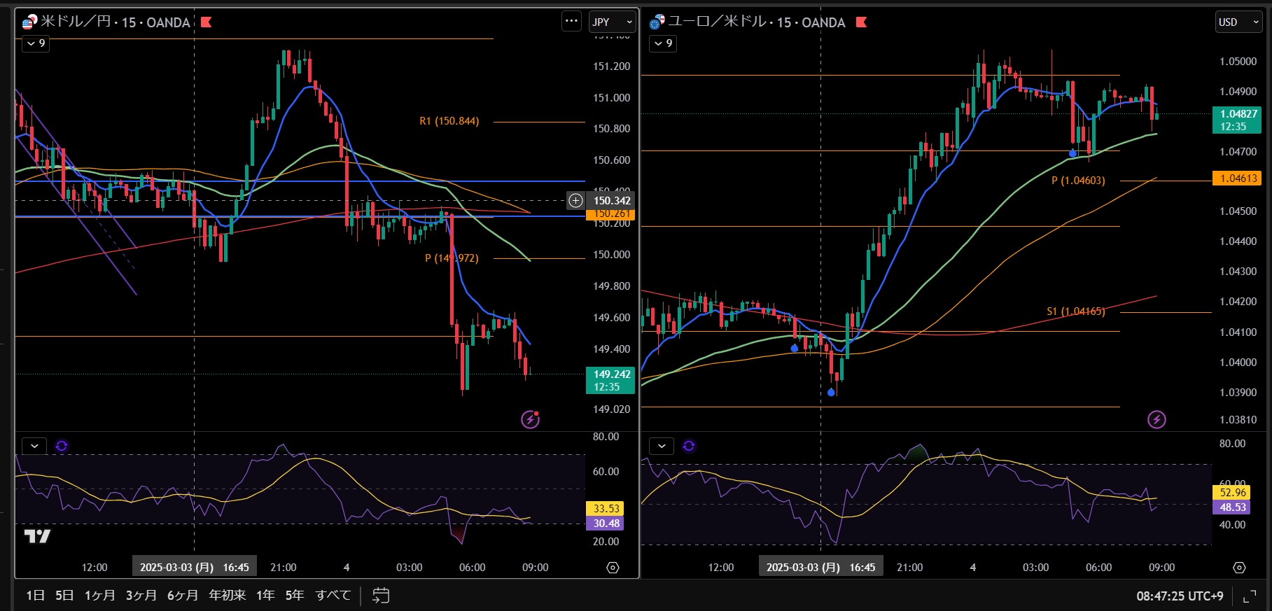Click the purple lightning icon on right chart
The image size is (1272, 611).
click(1156, 419)
